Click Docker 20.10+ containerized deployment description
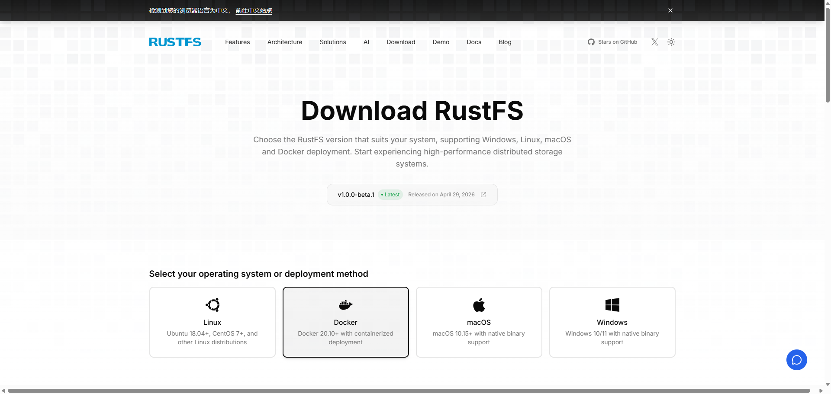 tap(346, 338)
